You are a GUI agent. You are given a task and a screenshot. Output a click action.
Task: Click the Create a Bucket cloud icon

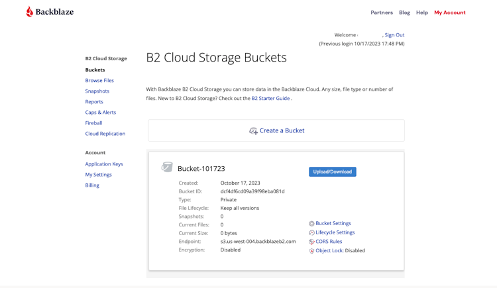(253, 131)
